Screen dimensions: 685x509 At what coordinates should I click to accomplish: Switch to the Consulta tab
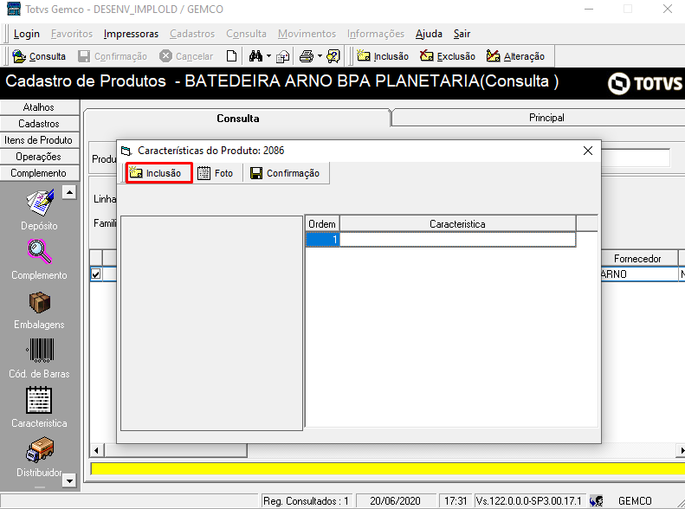tap(237, 119)
